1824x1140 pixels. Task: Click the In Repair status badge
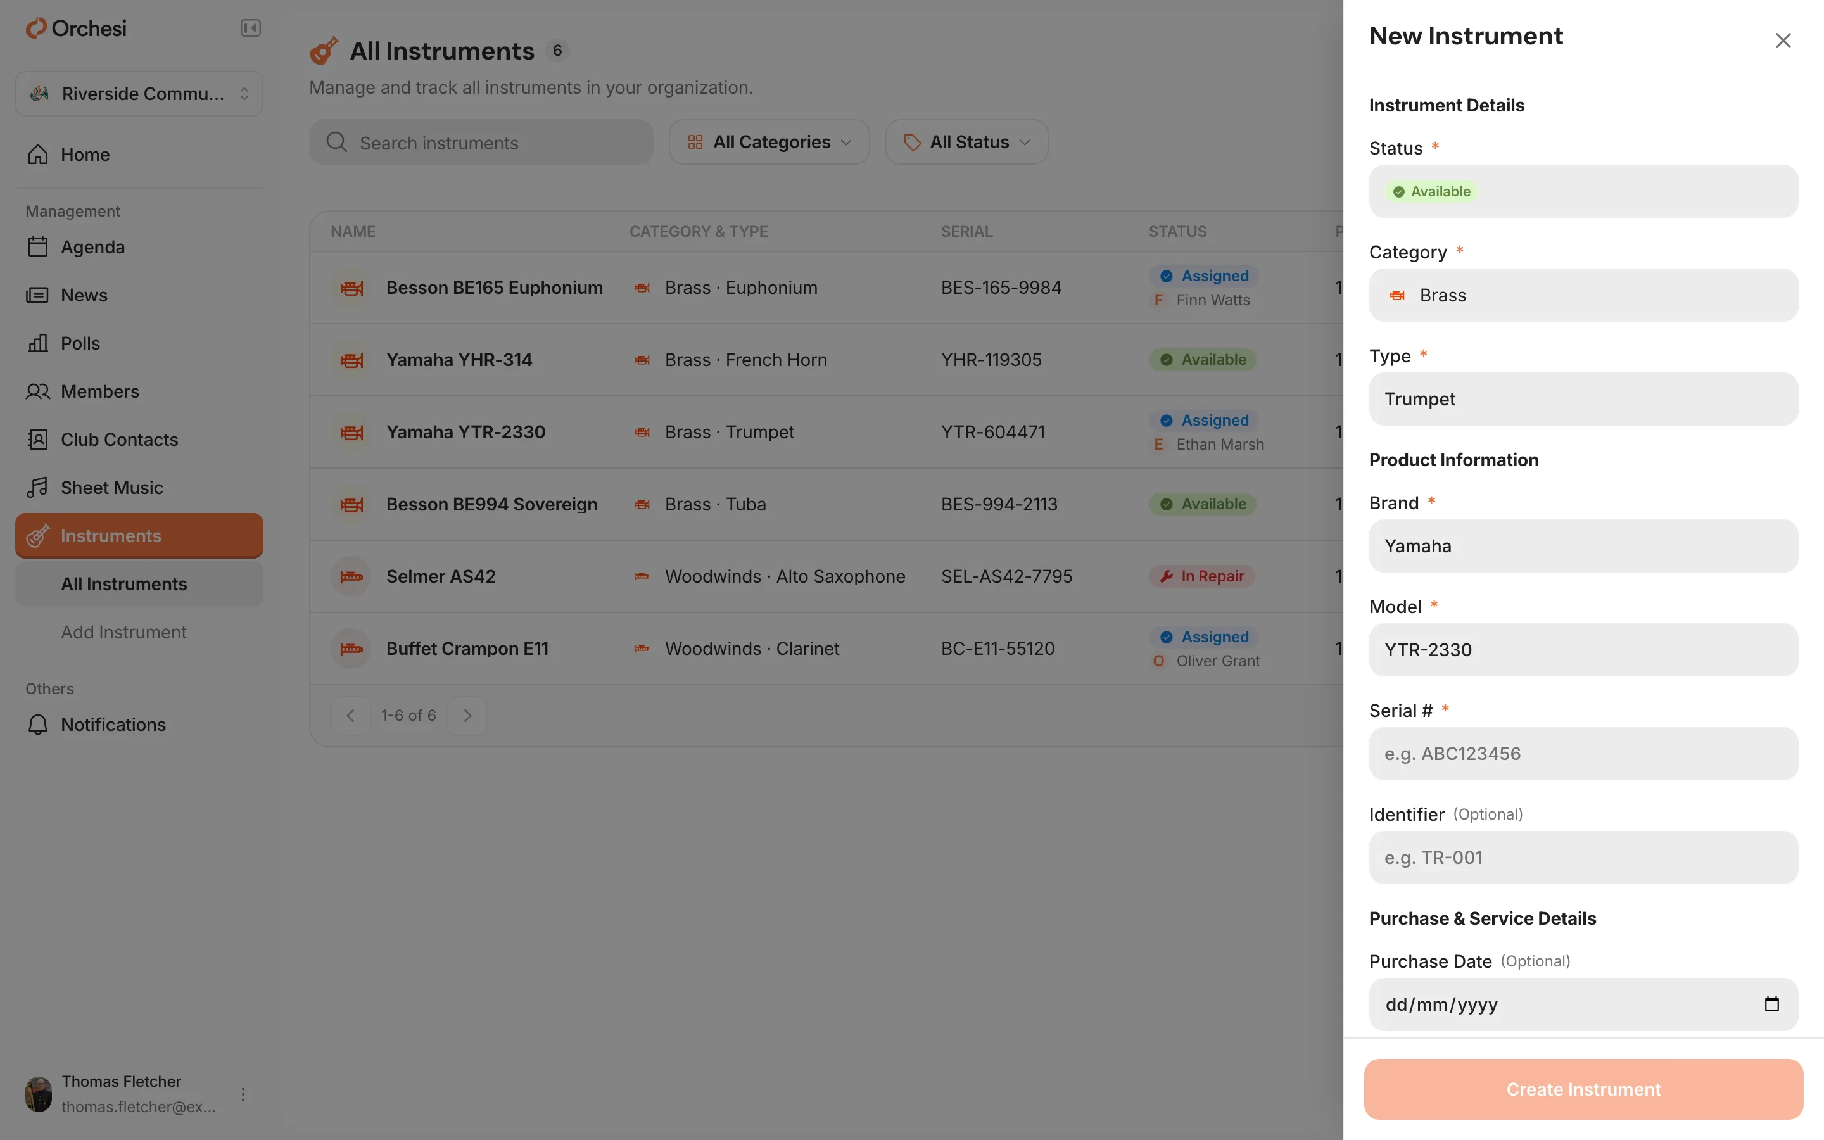point(1201,576)
